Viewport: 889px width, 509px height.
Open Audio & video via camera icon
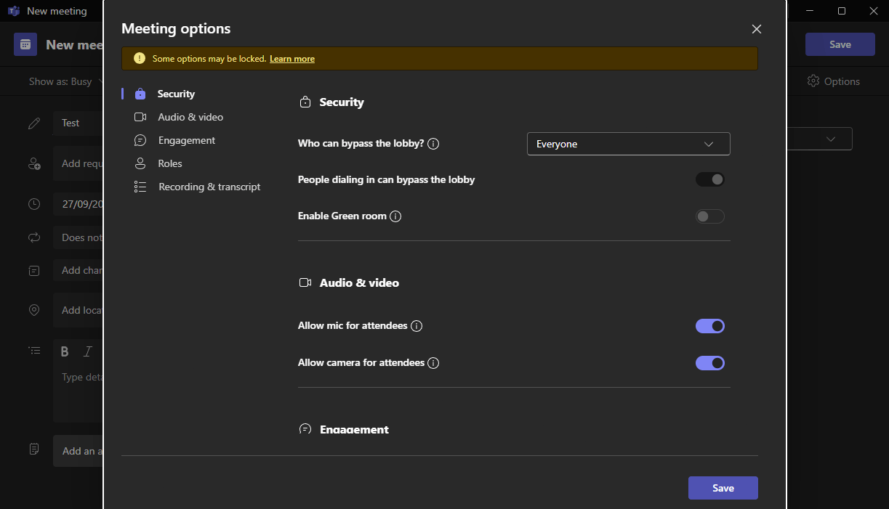pyautogui.click(x=140, y=117)
